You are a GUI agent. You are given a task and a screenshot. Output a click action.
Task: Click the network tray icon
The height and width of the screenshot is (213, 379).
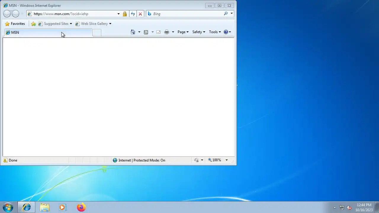pyautogui.click(x=342, y=207)
